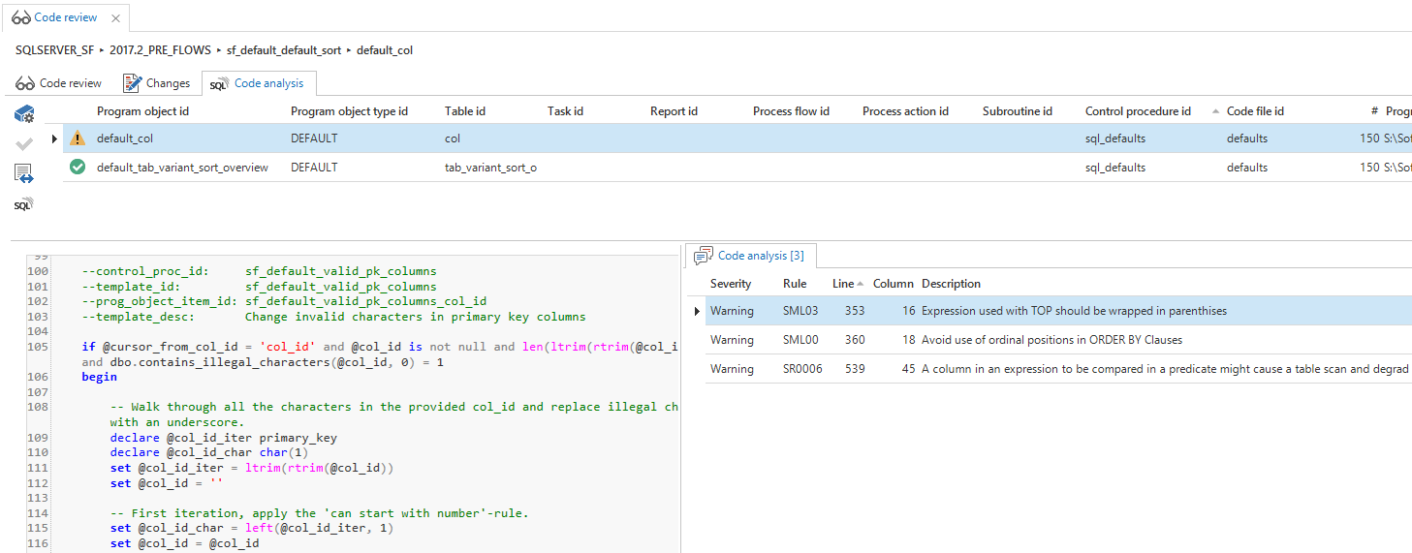Click the gray checkmark approve icon
1412x553 pixels.
24,143
